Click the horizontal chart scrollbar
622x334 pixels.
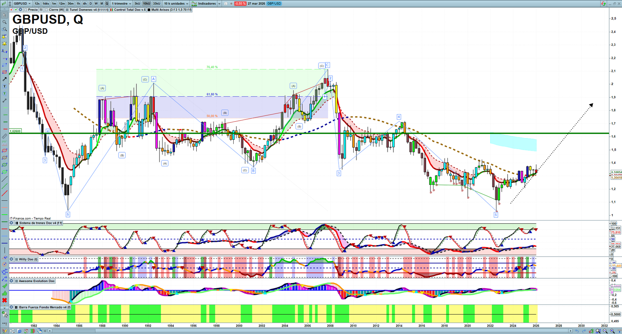pyautogui.click(x=311, y=331)
